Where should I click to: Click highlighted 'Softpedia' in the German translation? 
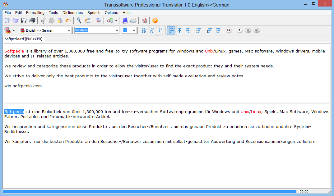click(14, 112)
